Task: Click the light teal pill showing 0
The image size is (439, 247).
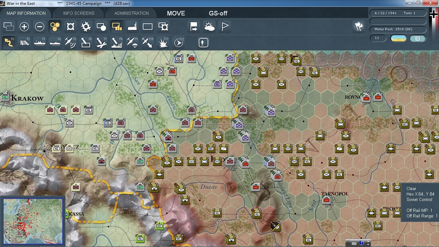Action: 418,39
